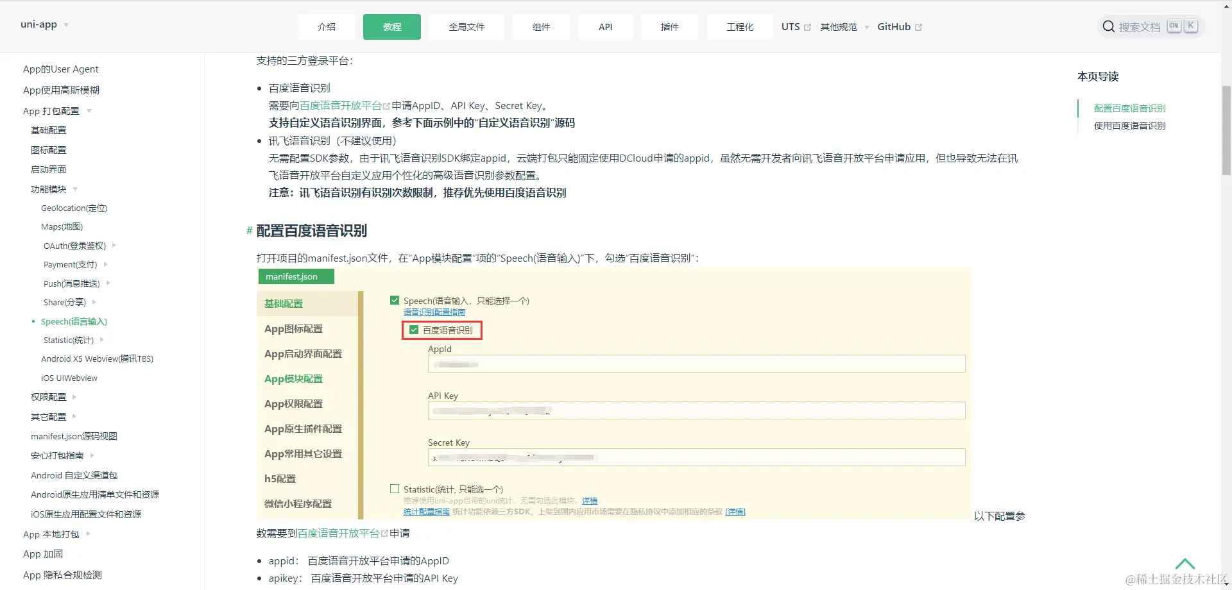
Task: Expand the 其它配置 section
Action: tap(74, 416)
